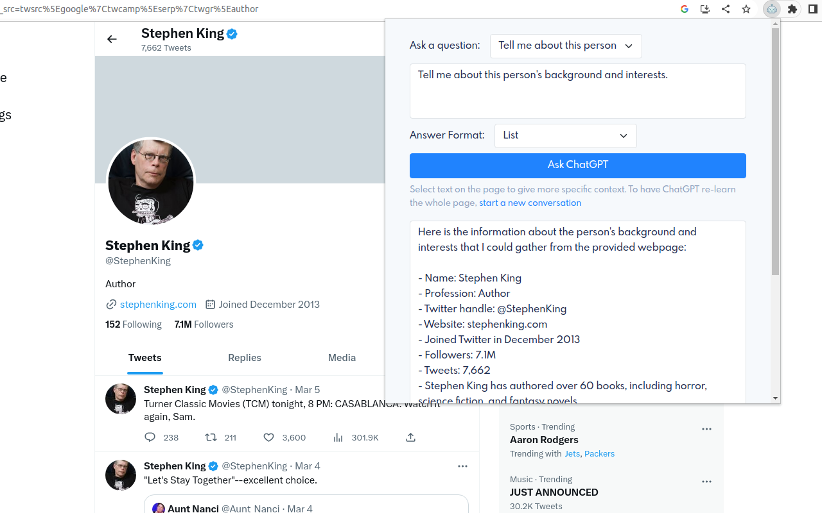Switch to the Replies tab
The image size is (822, 513).
click(x=245, y=358)
